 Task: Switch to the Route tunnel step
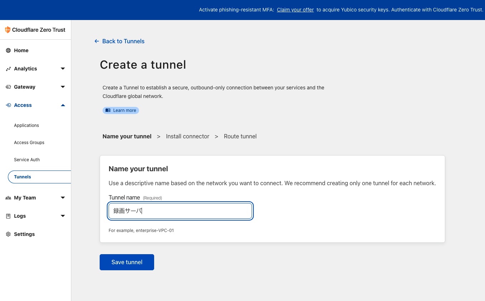coord(240,136)
